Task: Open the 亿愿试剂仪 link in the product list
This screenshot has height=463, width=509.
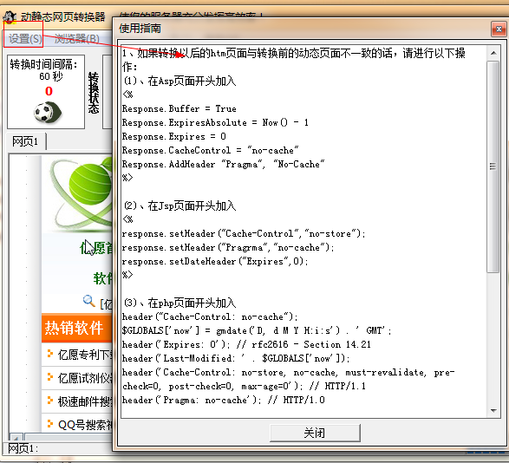Action: tap(85, 378)
